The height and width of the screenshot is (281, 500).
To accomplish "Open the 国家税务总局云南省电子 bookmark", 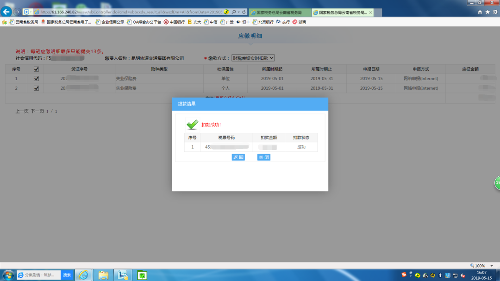I will pos(66,22).
